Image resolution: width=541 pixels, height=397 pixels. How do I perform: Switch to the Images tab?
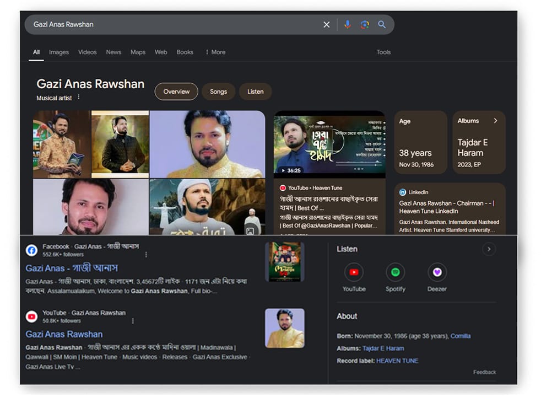(59, 52)
